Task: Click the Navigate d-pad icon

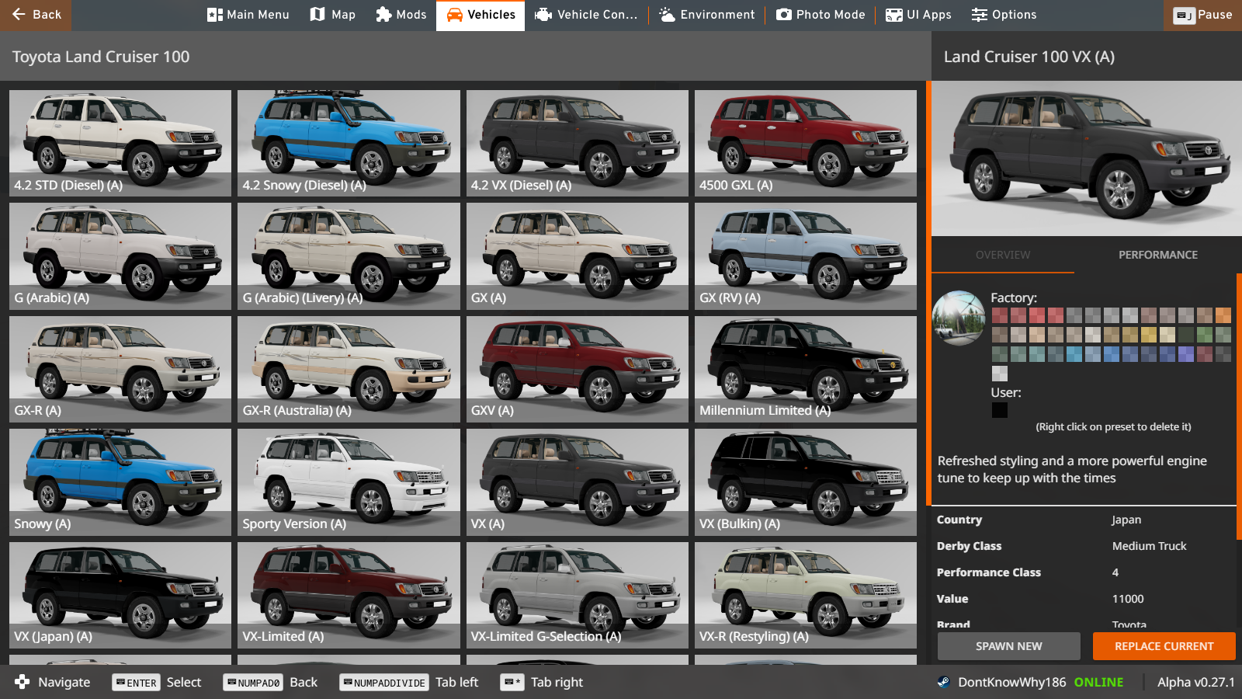Action: tap(23, 682)
